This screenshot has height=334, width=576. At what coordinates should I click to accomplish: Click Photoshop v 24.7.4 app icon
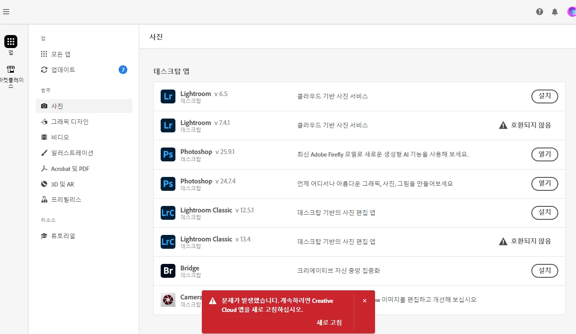(168, 184)
